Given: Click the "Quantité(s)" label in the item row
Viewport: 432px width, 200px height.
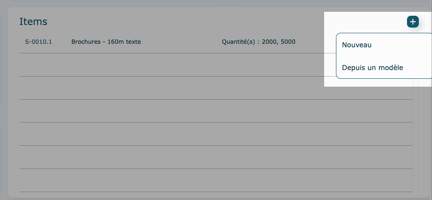Looking at the screenshot, I should point(240,42).
